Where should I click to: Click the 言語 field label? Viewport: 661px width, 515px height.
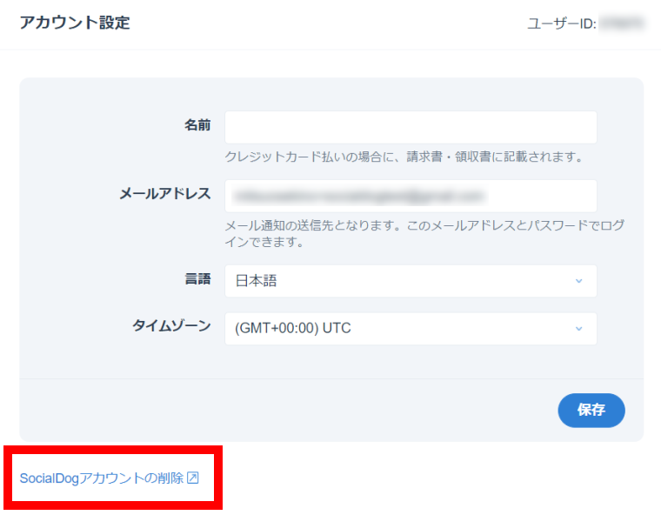pyautogui.click(x=197, y=279)
